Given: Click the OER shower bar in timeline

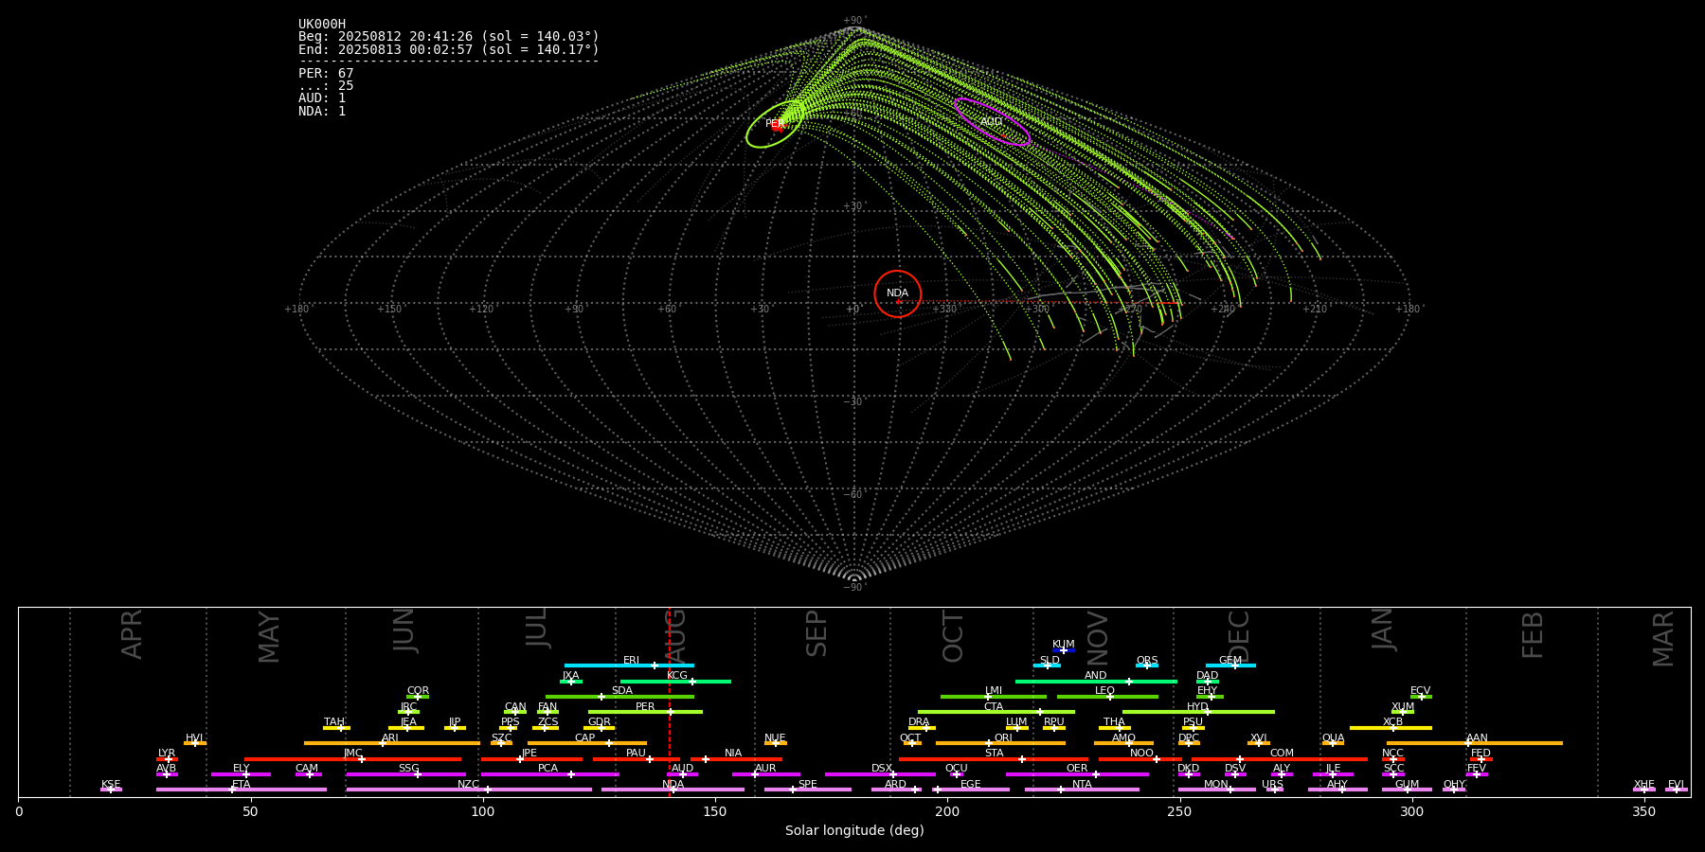Looking at the screenshot, I should pyautogui.click(x=1077, y=774).
